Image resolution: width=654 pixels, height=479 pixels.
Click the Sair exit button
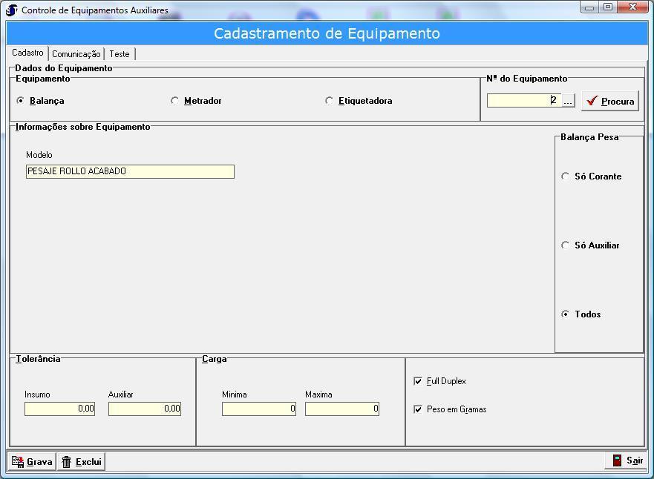pos(627,460)
